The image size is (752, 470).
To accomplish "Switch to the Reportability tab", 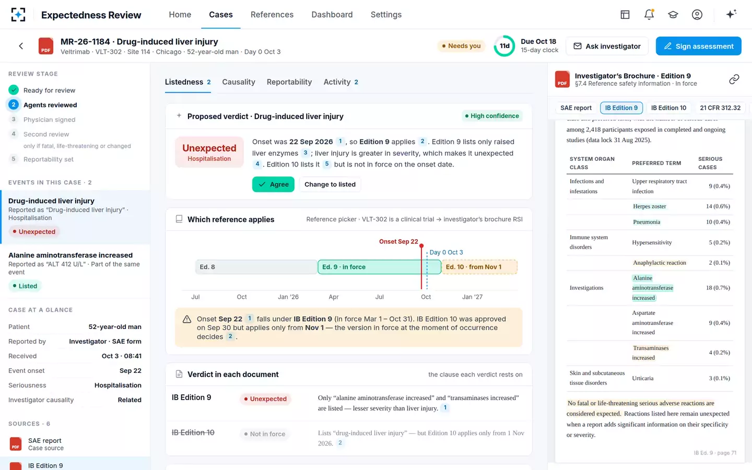I will [x=289, y=82].
